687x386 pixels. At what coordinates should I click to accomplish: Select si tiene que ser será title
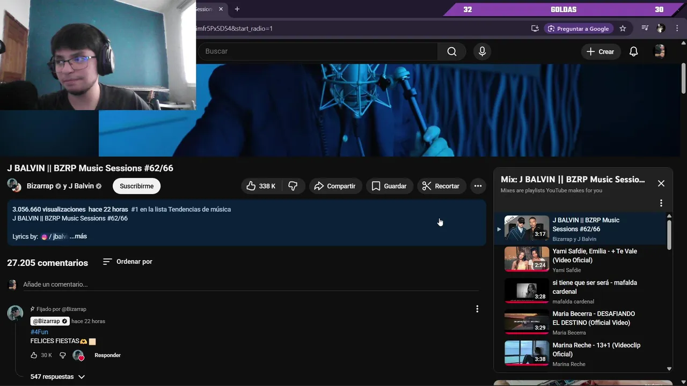[595, 287]
